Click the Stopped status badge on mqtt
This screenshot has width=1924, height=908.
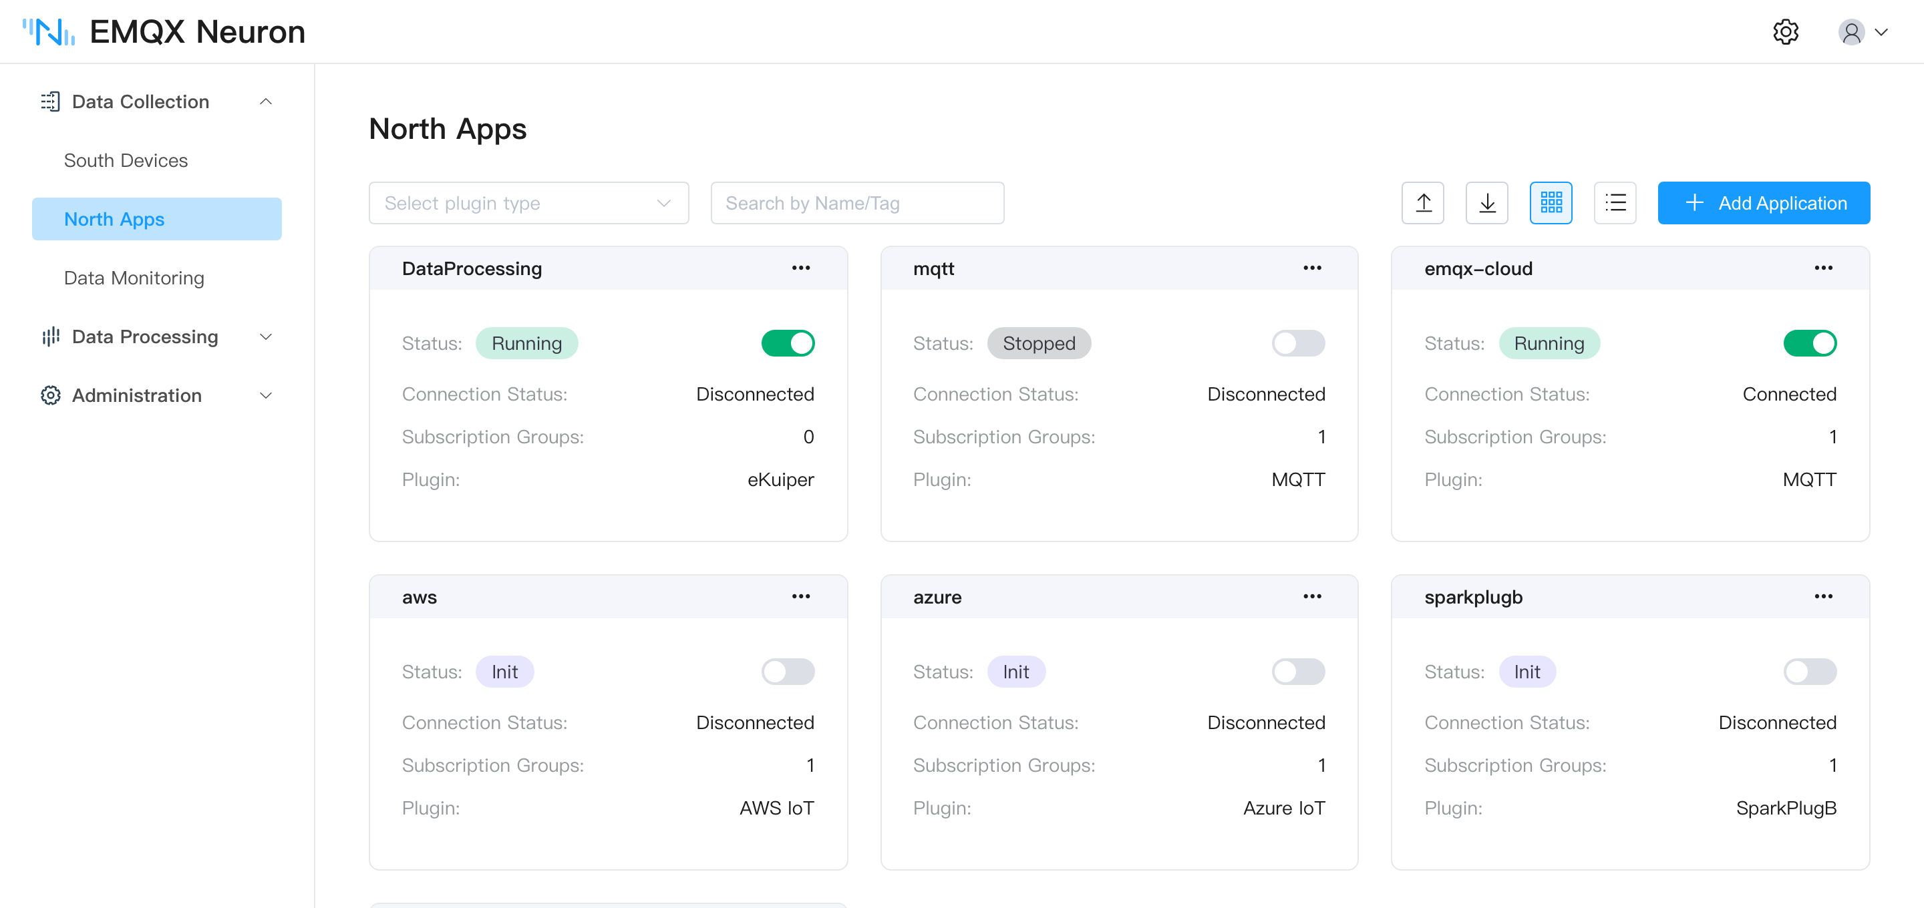click(x=1039, y=343)
